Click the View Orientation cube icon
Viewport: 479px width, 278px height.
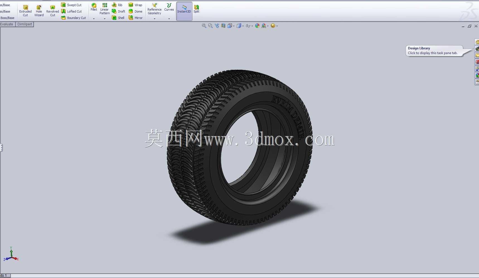(230, 26)
